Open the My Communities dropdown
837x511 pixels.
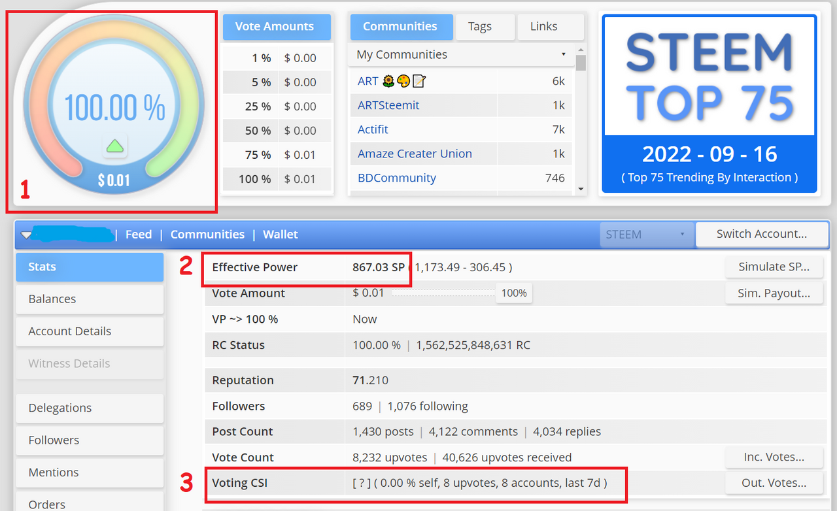click(x=461, y=54)
